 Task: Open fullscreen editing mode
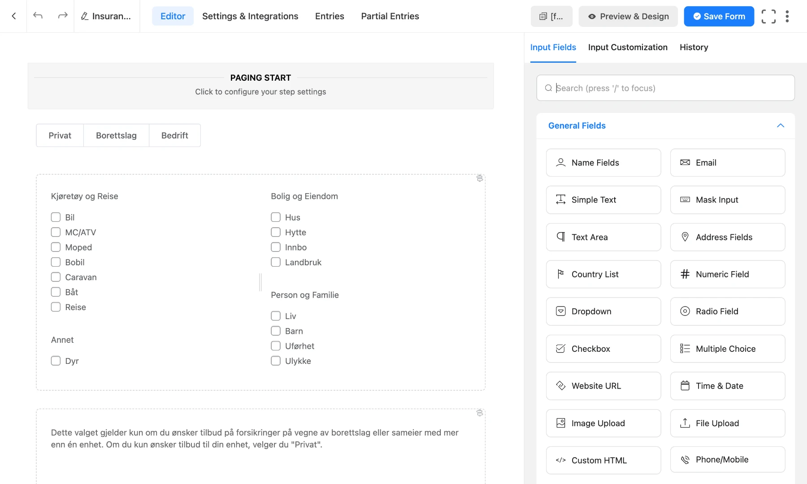[x=769, y=16]
